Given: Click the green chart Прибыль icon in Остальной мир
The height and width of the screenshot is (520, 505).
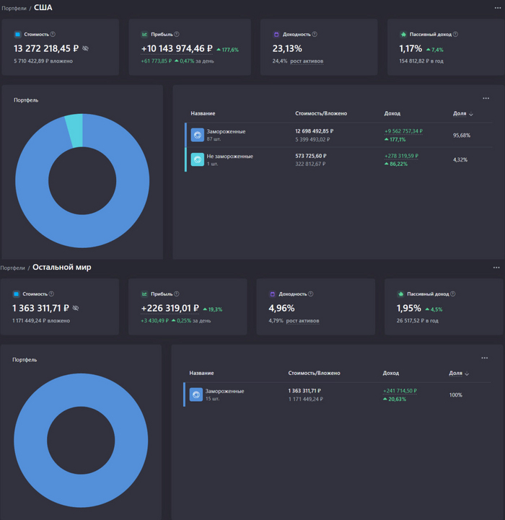Looking at the screenshot, I should pyautogui.click(x=144, y=294).
